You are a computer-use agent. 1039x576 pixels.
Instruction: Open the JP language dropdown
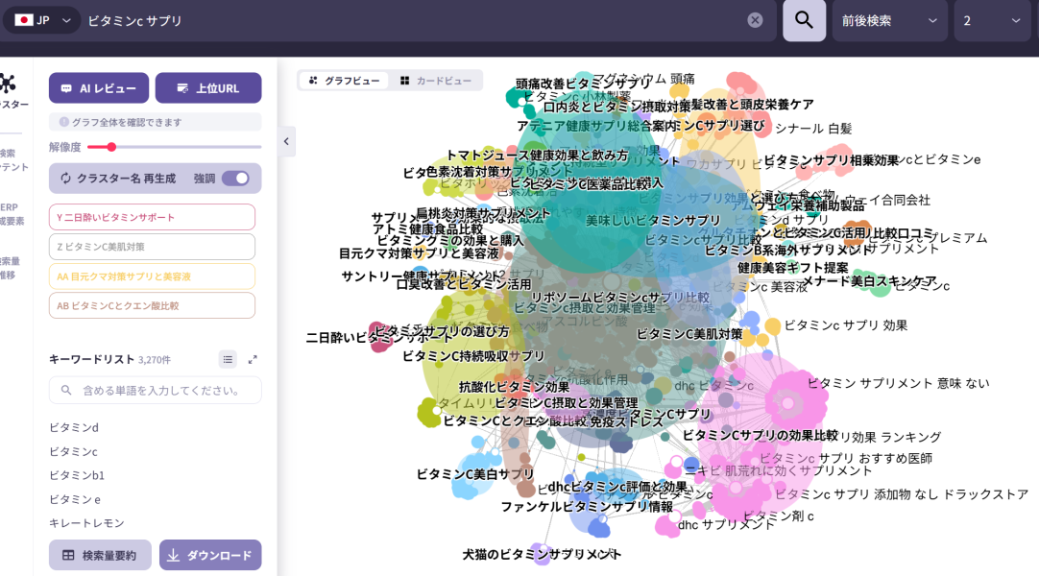pos(40,20)
